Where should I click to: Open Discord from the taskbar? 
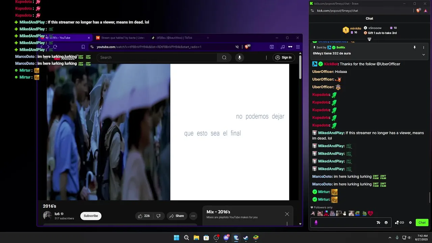point(226,238)
